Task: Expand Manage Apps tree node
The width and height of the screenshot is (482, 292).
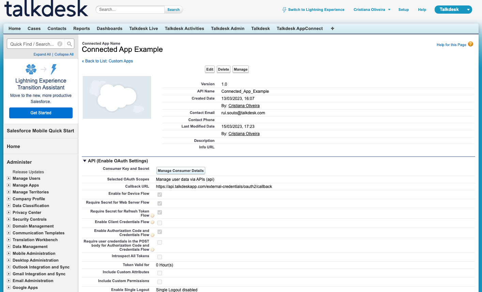Action: coord(9,185)
